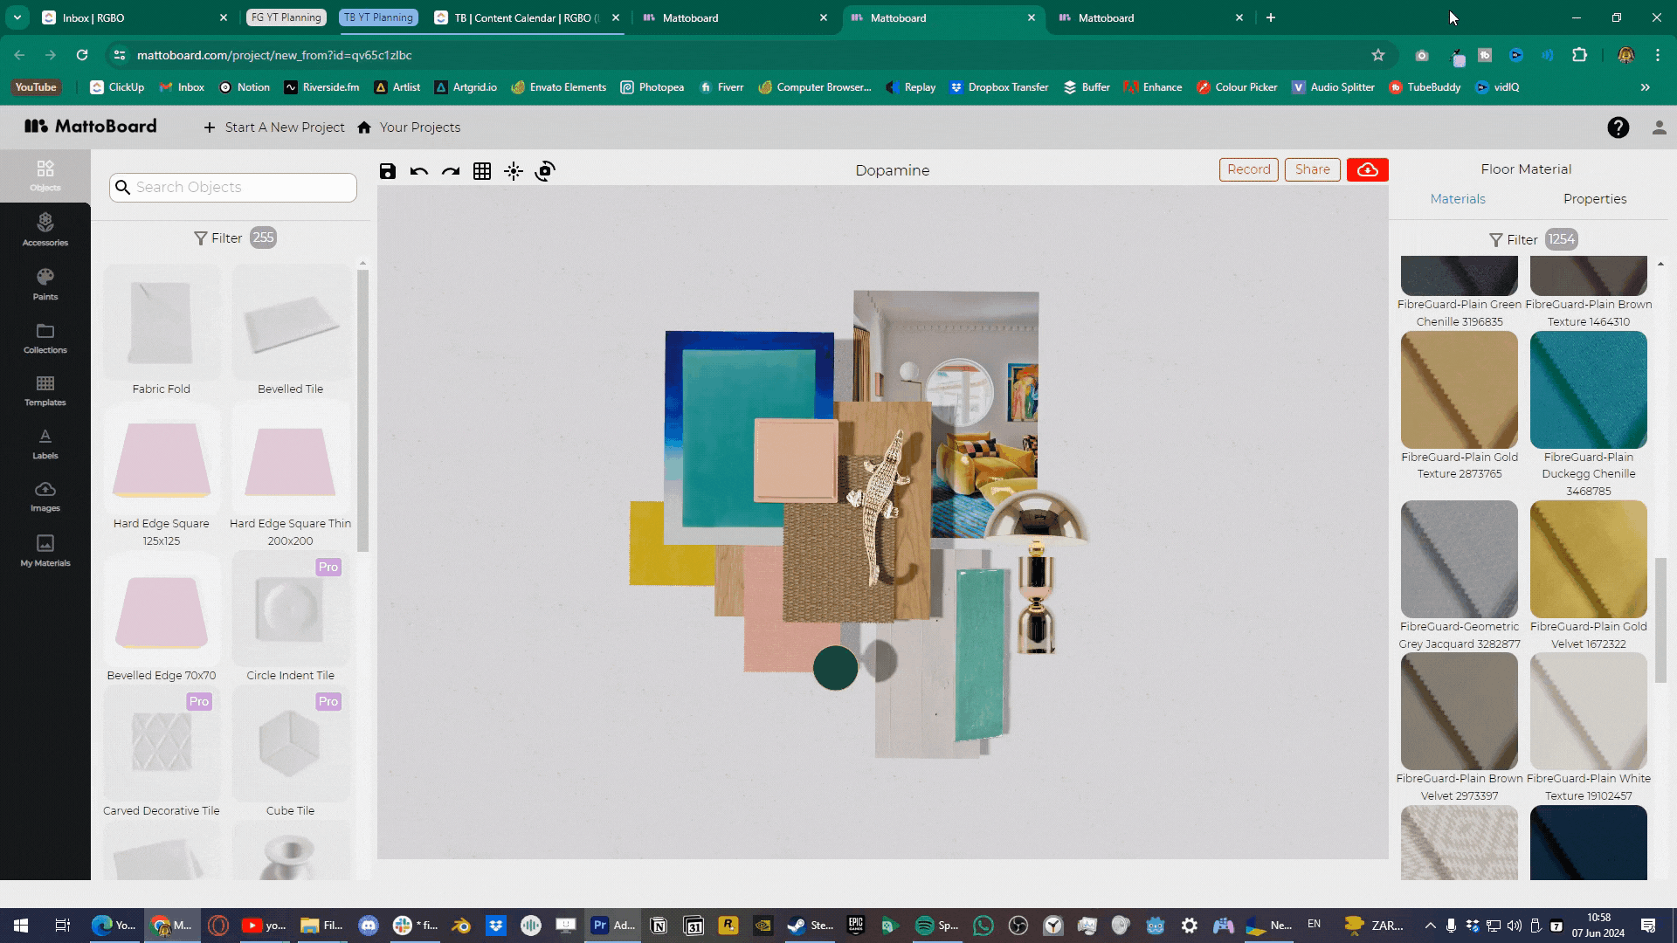This screenshot has height=943, width=1677.
Task: Open the Chrome menu
Action: tap(1658, 54)
